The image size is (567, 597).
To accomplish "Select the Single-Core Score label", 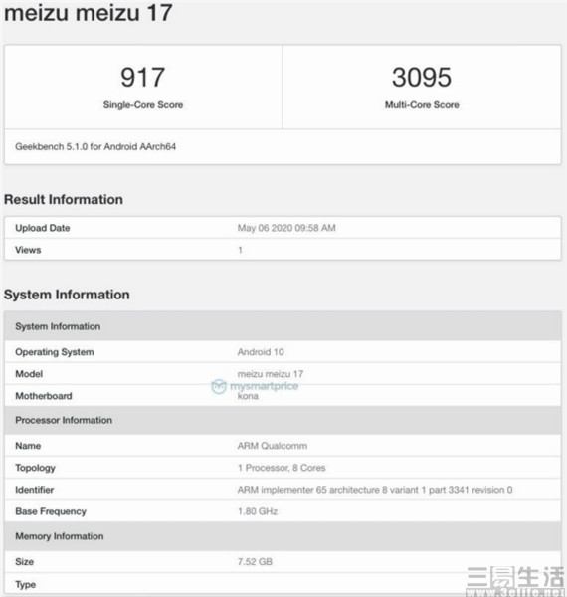I will pos(143,105).
